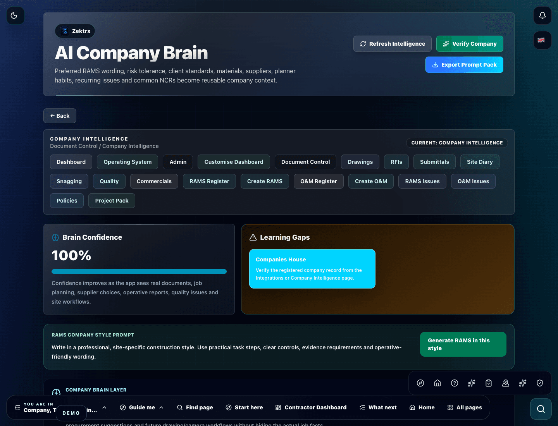Open All pages from bottom bar

tap(465, 407)
